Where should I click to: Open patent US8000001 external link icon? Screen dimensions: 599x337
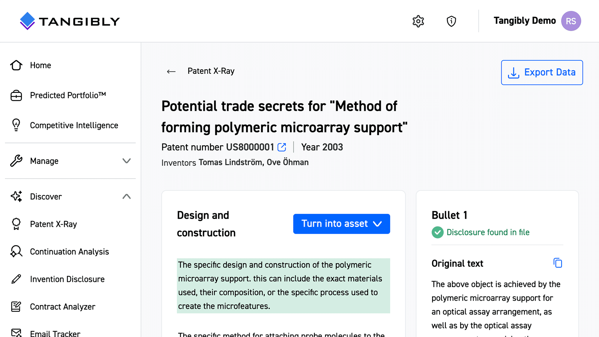point(282,147)
